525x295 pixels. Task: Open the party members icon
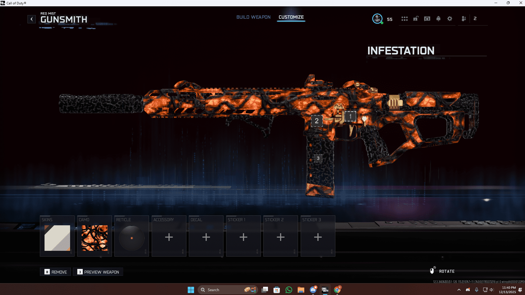click(464, 19)
